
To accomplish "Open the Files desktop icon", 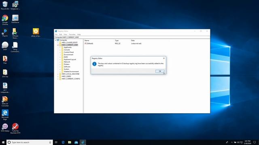I will [x=5, y=60].
